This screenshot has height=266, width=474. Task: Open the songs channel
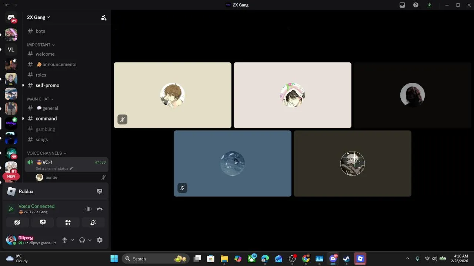67,139
